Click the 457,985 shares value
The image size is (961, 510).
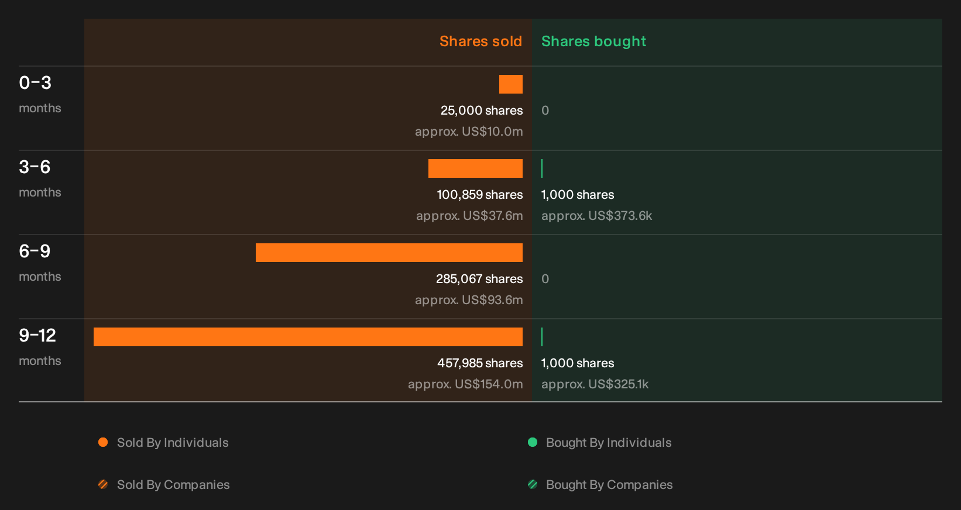point(480,363)
